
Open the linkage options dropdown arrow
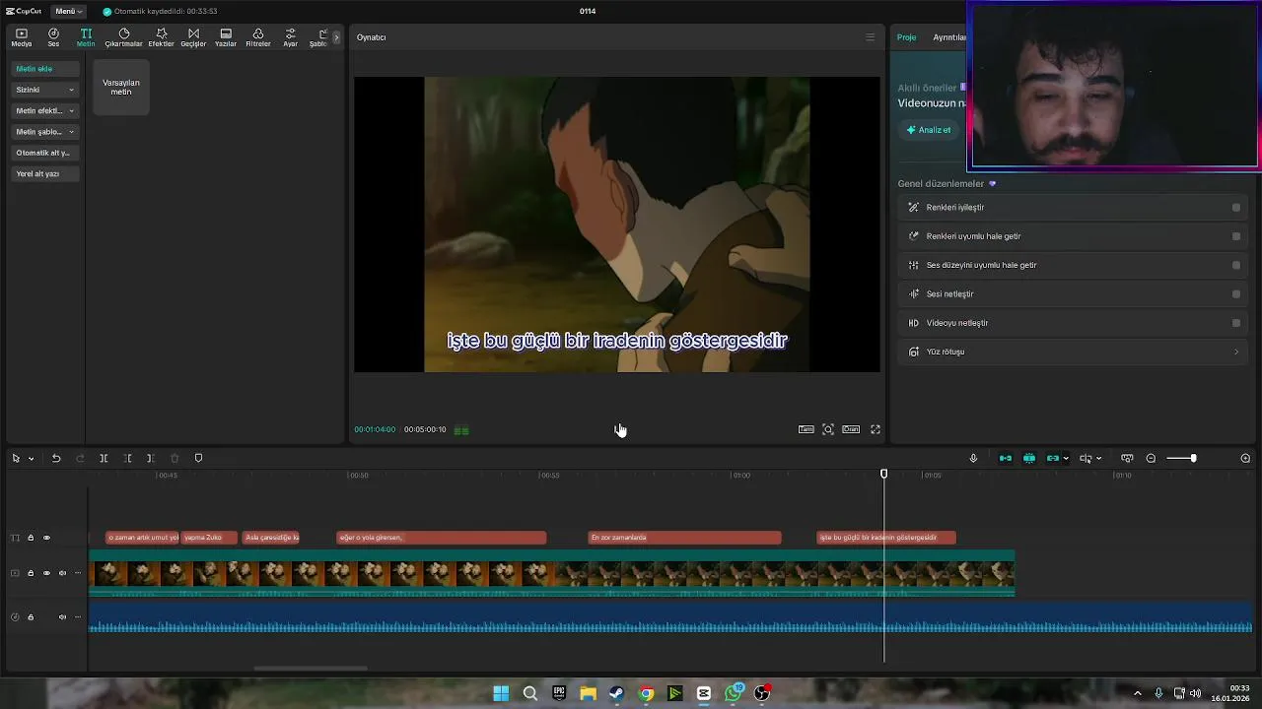pos(1066,459)
